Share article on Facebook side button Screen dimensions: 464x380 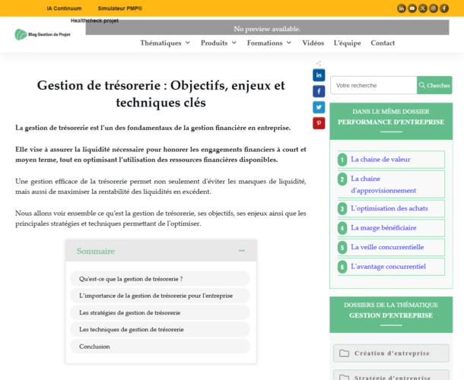coord(319,91)
